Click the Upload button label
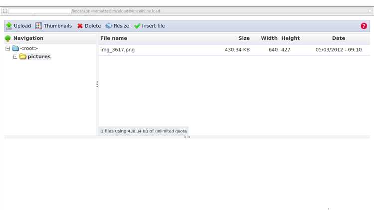The height and width of the screenshot is (210, 374). [x=22, y=26]
